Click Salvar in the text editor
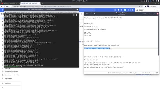Viewport: 160px width, 90px height. [x=144, y=14]
